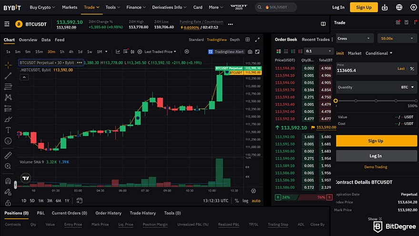Screen dimensions: 419x236
Task: Show both bids and asks view
Action: tap(279, 51)
